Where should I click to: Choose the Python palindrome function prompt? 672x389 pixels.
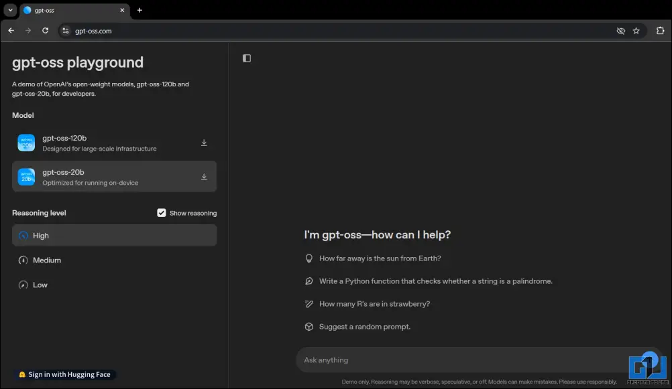[429, 281]
